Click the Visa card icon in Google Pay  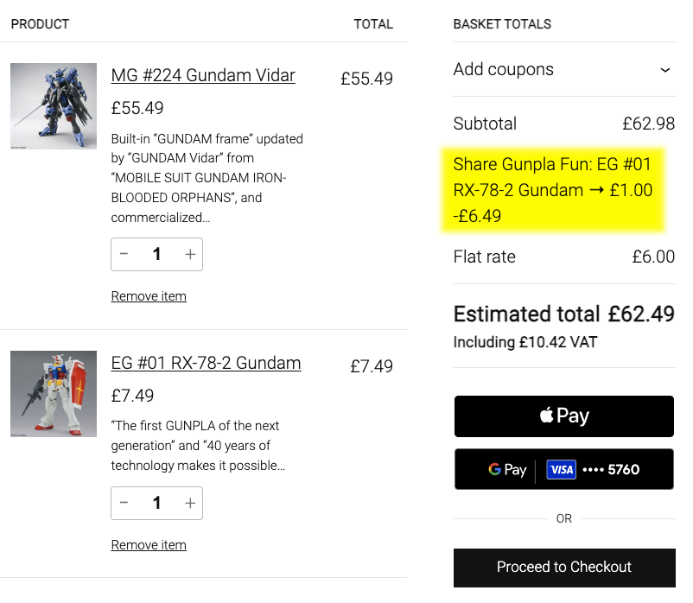pyautogui.click(x=562, y=470)
